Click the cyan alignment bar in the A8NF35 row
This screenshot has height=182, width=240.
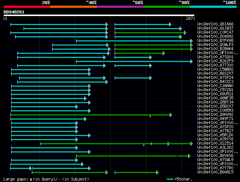point(49,99)
